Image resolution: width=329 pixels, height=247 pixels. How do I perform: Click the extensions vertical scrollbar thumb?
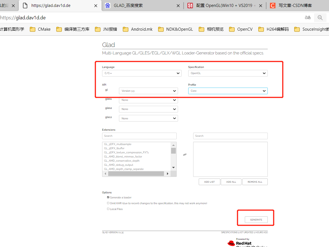click(173, 151)
